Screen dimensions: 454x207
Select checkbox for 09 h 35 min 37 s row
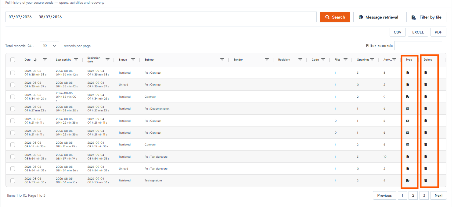coord(13,85)
